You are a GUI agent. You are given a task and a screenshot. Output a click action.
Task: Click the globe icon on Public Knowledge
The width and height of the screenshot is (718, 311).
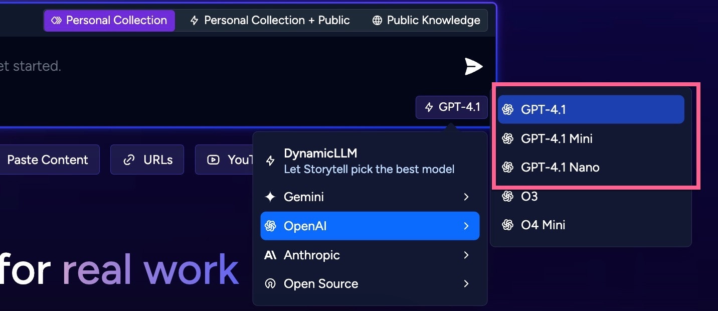[377, 21]
